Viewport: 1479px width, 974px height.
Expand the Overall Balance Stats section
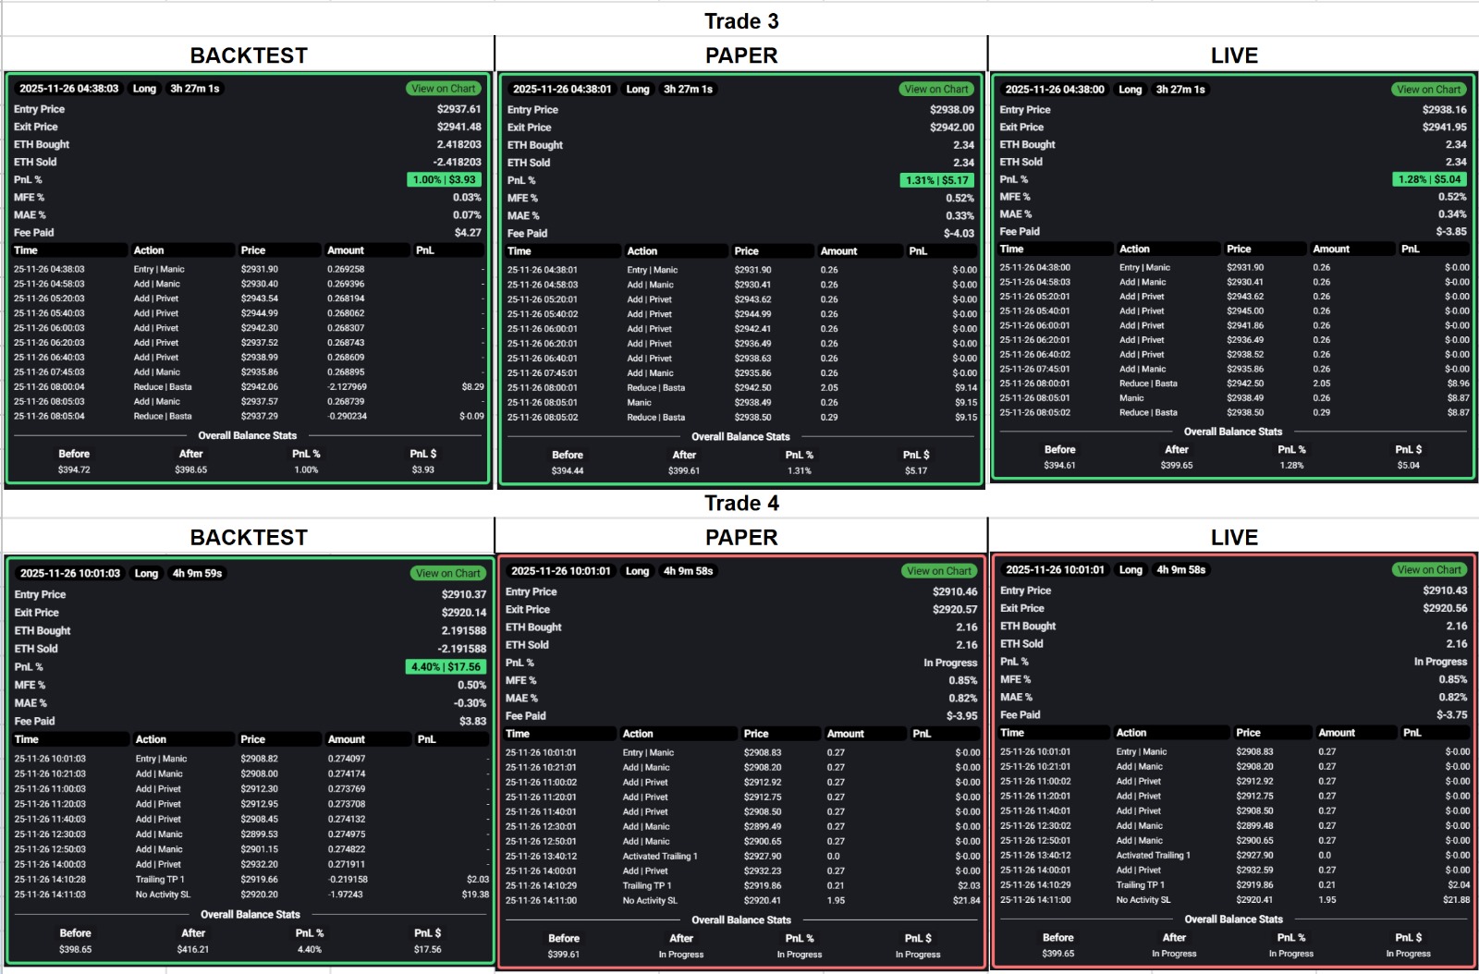248,435
